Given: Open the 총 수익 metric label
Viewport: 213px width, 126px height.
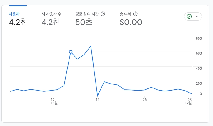Looking at the screenshot, I should 126,14.
